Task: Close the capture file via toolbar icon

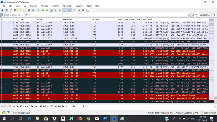Action: pos(29,10)
